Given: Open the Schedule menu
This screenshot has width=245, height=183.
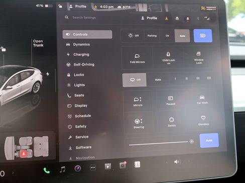Looking at the screenshot, I should coord(79,116).
